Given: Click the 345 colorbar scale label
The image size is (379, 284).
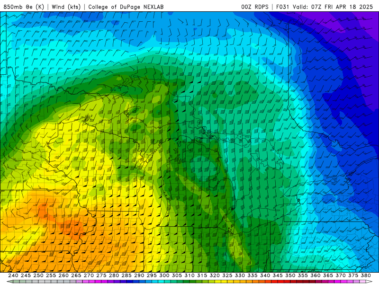Looking at the screenshot, I should pyautogui.click(x=278, y=275).
